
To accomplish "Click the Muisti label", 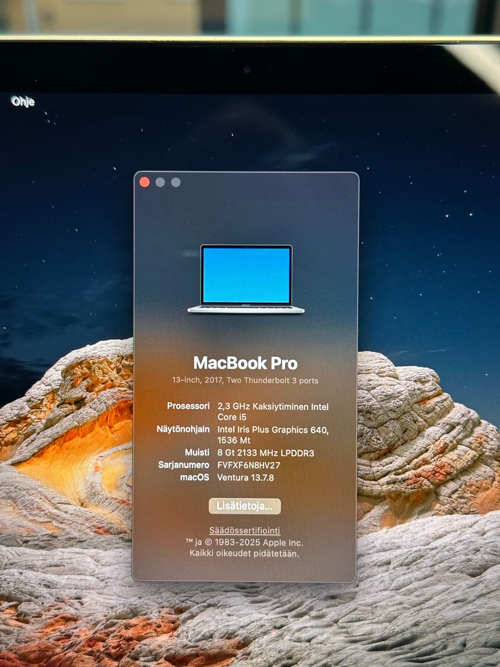I will (x=197, y=452).
